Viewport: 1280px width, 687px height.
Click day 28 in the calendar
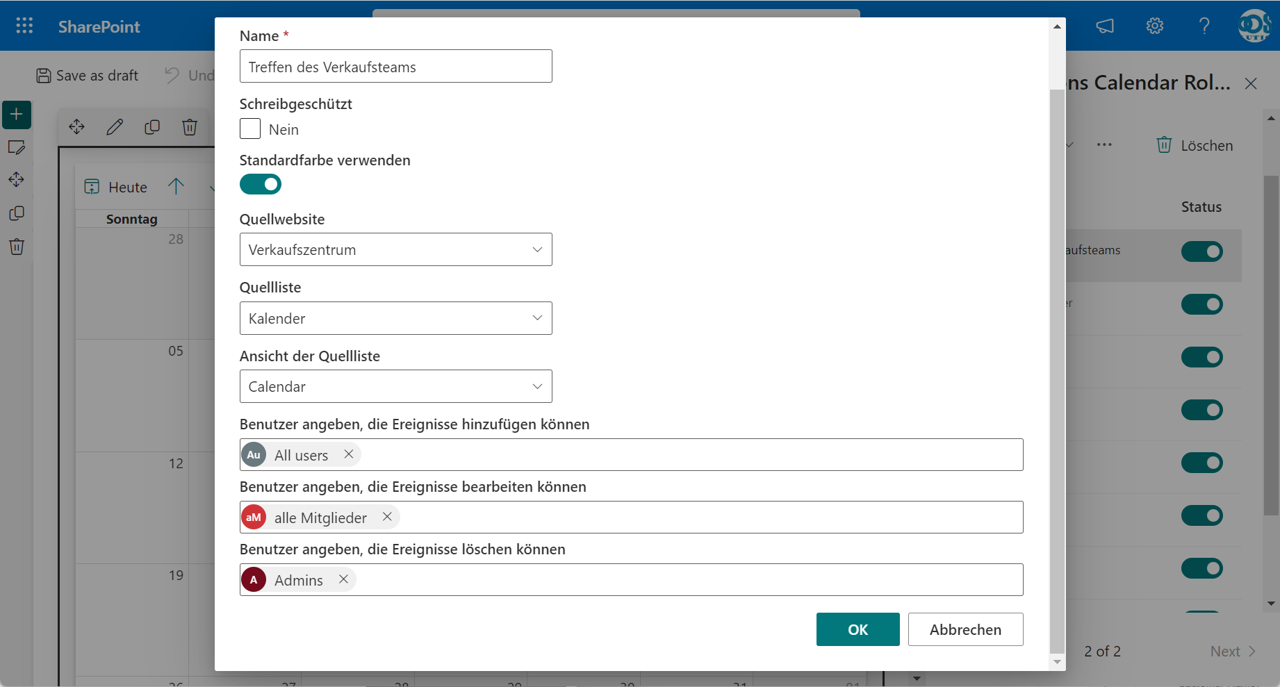coord(176,239)
